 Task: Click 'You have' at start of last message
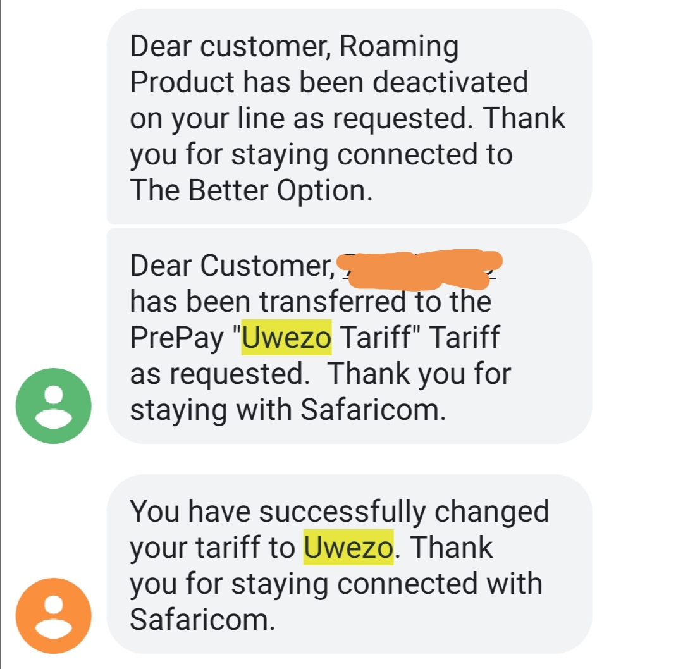click(190, 512)
